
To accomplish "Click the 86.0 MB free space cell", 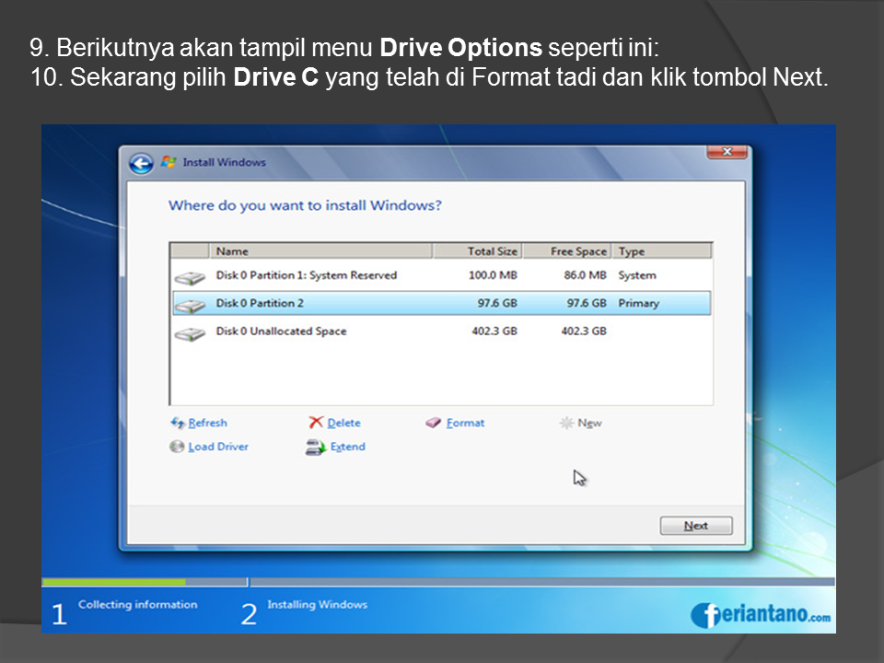I will click(x=586, y=275).
